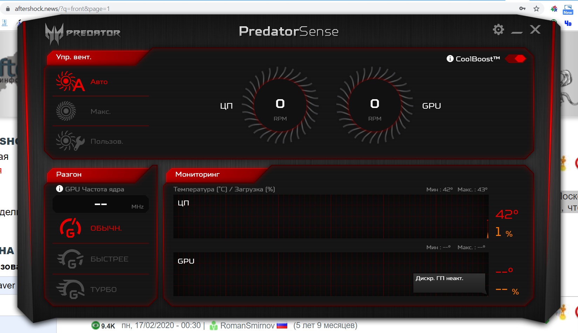Image resolution: width=578 pixels, height=333 pixels.
Task: Select the Max fan speed icon
Action: pos(66,111)
